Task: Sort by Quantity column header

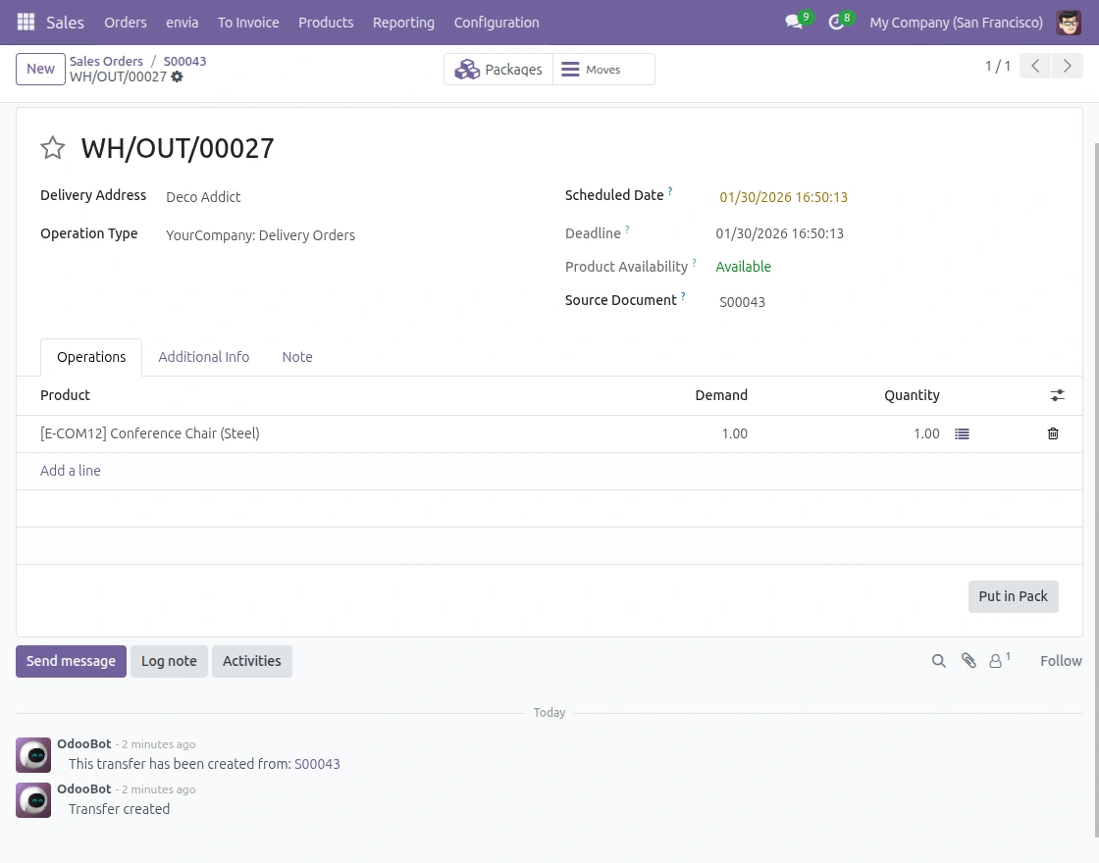Action: tap(912, 395)
